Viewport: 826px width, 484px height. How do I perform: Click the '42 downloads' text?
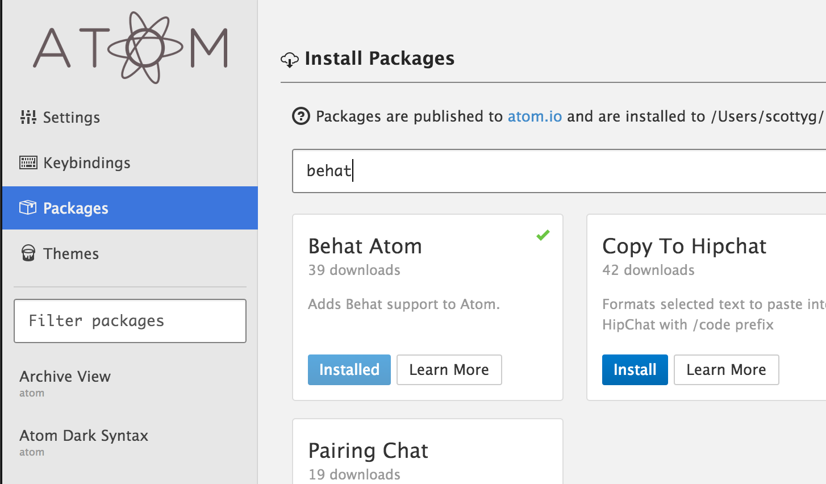[649, 270]
